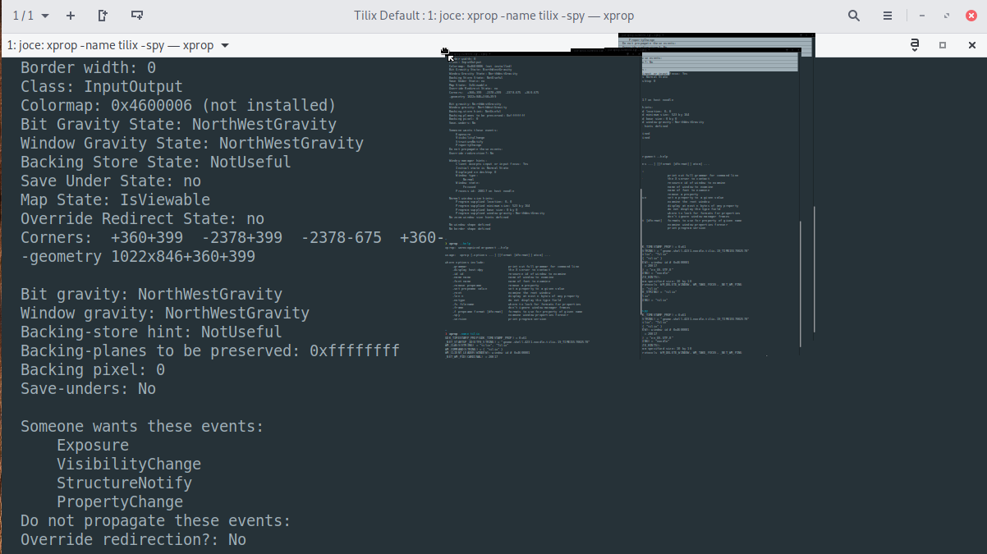
Task: Click 'Override redirection?: No' line
Action: tap(133, 539)
